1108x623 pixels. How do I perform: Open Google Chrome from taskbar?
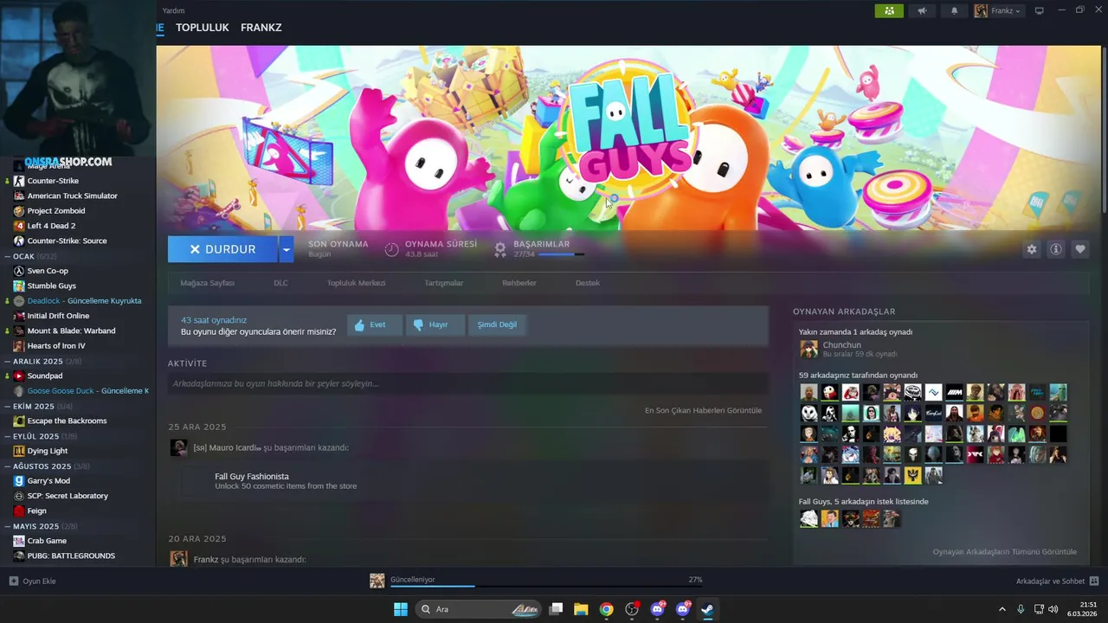(x=607, y=609)
